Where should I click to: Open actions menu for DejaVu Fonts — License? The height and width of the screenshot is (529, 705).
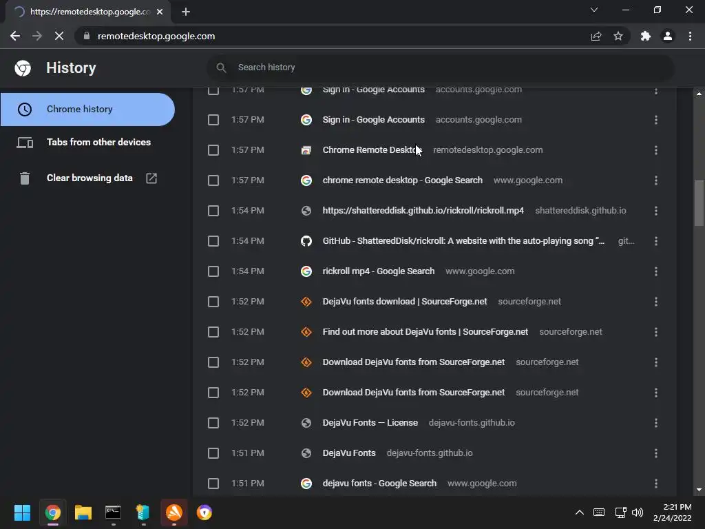click(x=656, y=423)
